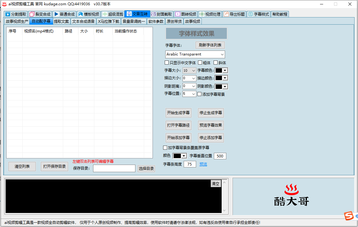Open 字幕颜色 color dropdown arrow
Screen dimensions: 358x227
[x=225, y=71]
